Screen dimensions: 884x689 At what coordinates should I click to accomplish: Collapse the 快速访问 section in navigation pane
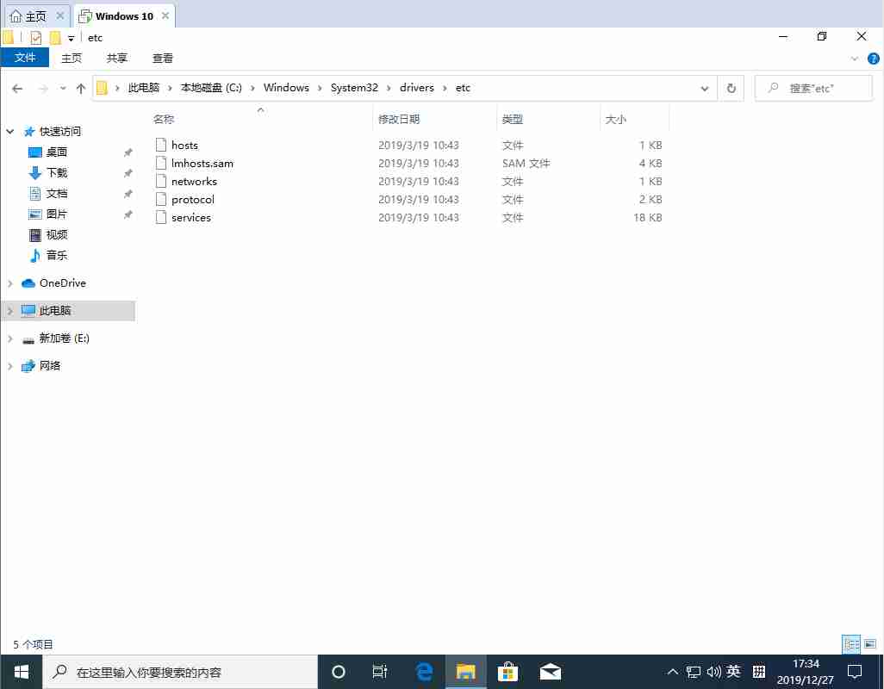tap(9, 131)
